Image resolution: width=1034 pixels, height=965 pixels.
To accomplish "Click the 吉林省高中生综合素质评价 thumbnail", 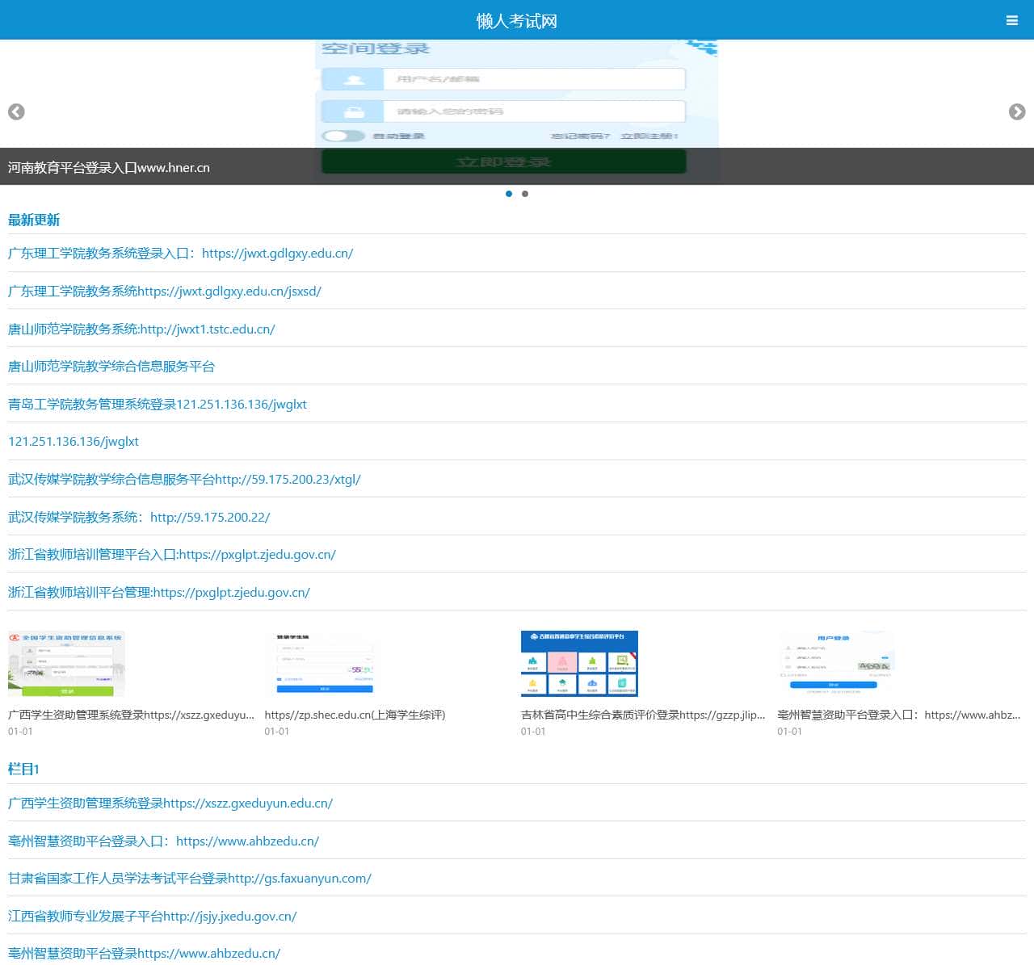I will pyautogui.click(x=579, y=664).
